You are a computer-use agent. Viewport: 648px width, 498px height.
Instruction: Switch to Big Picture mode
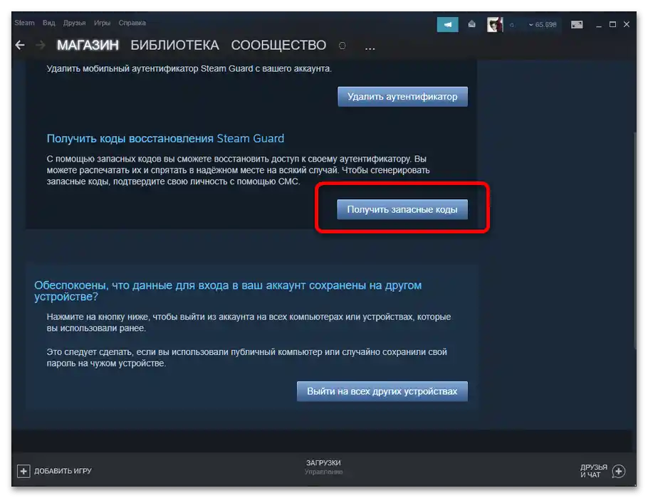(577, 25)
